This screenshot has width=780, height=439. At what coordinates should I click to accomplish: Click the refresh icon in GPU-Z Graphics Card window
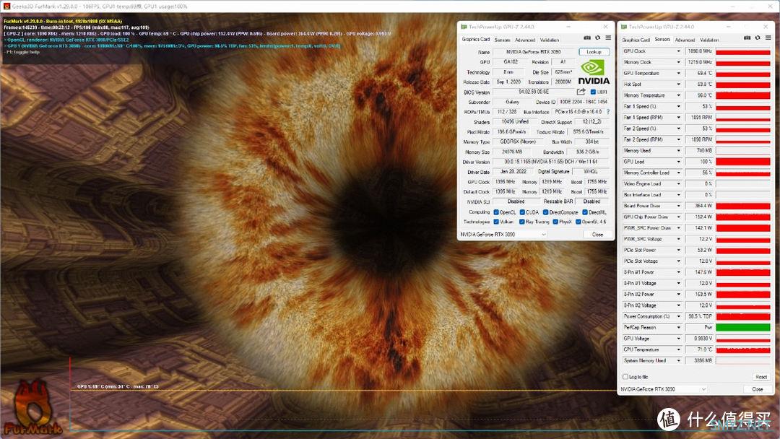click(x=597, y=38)
